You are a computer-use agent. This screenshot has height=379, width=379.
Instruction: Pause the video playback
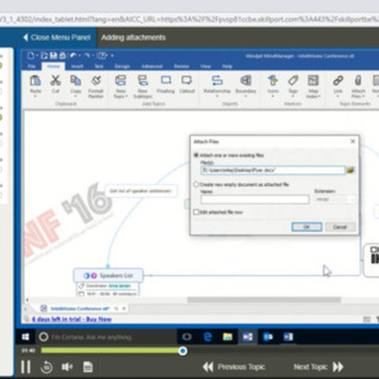pos(26,367)
